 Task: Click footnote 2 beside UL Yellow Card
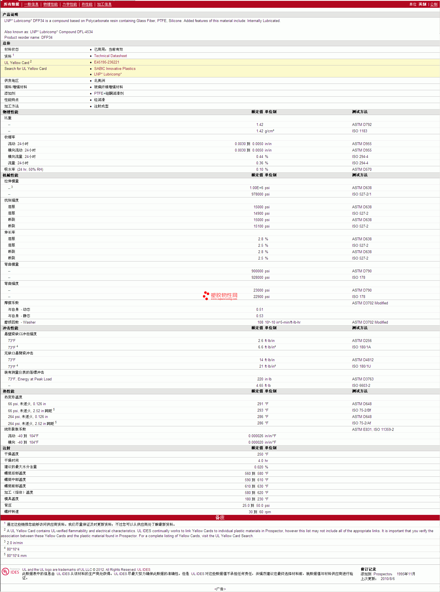point(31,61)
